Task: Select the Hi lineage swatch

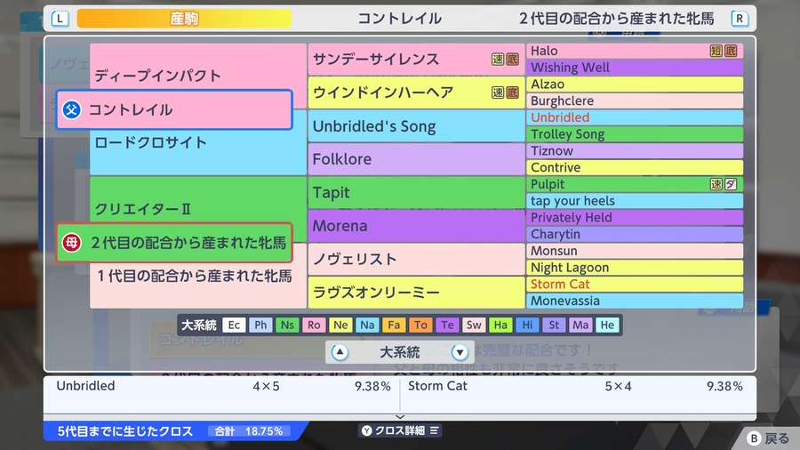Action: [x=527, y=325]
